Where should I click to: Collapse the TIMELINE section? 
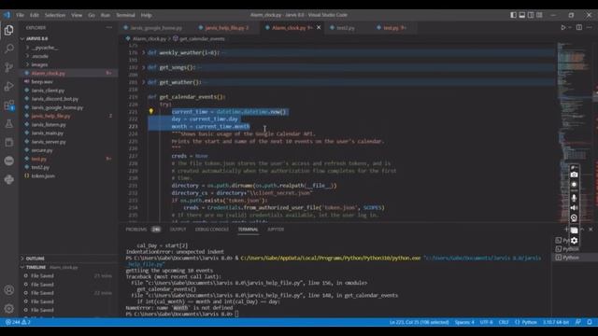coord(36,268)
